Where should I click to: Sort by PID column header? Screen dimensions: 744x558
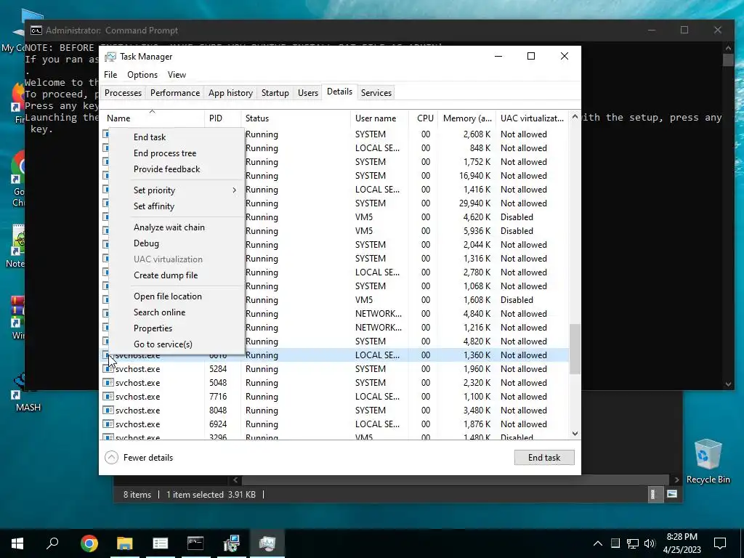[x=223, y=118]
